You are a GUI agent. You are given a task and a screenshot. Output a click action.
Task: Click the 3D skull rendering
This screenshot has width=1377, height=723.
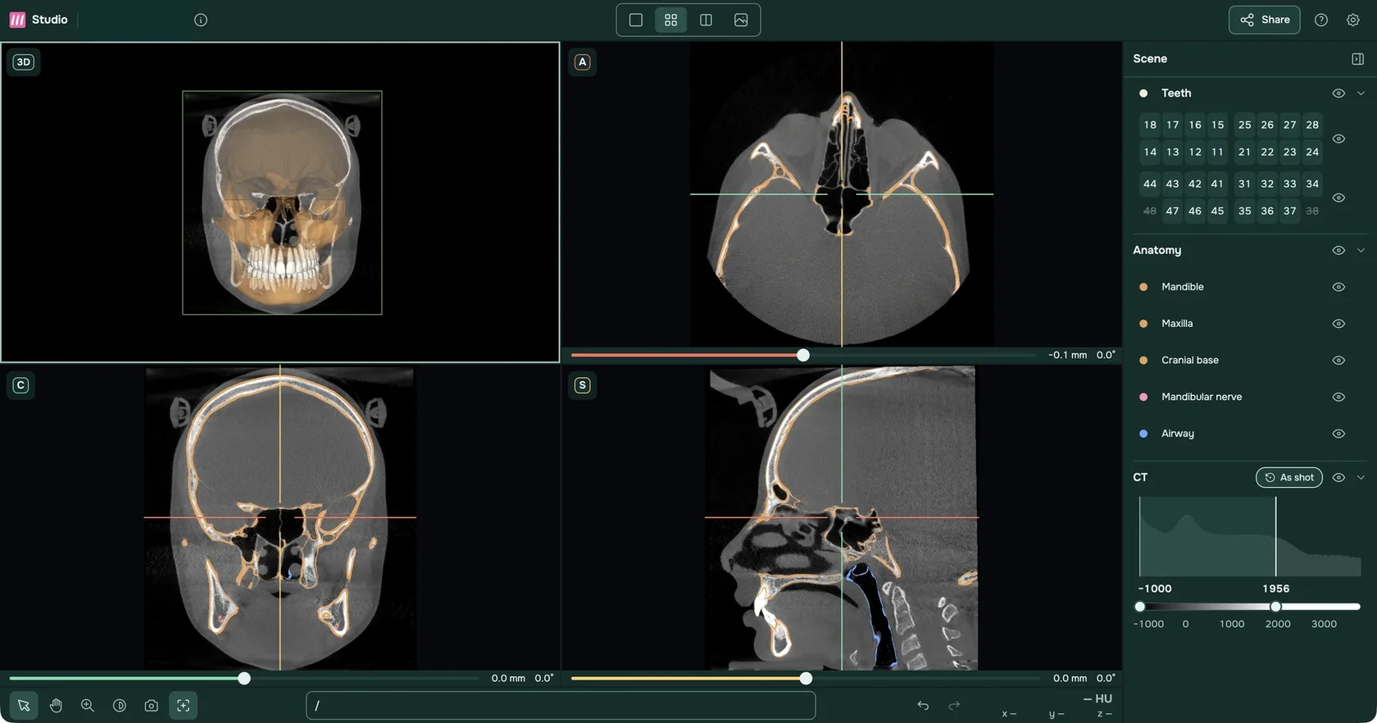tap(282, 202)
